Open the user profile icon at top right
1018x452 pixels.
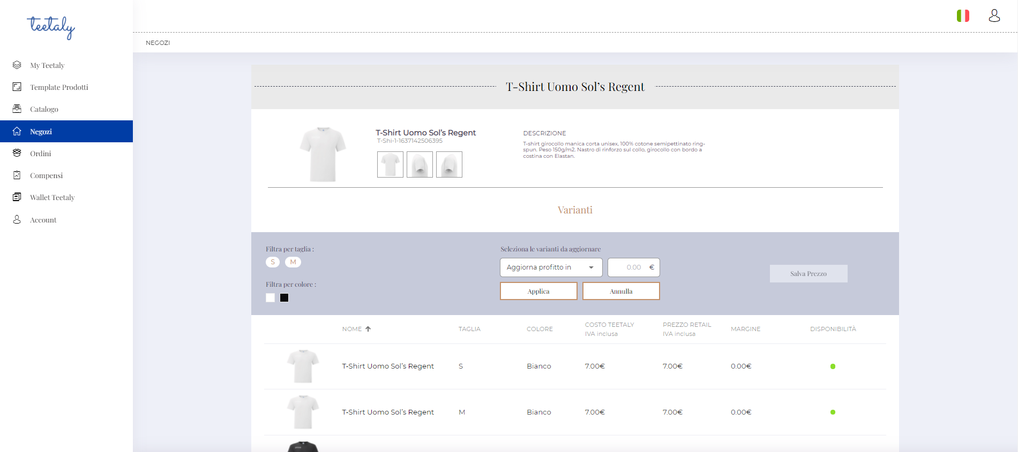(994, 16)
